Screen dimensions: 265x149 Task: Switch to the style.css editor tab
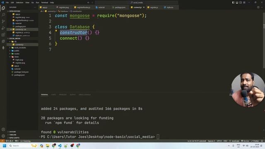[170, 7]
